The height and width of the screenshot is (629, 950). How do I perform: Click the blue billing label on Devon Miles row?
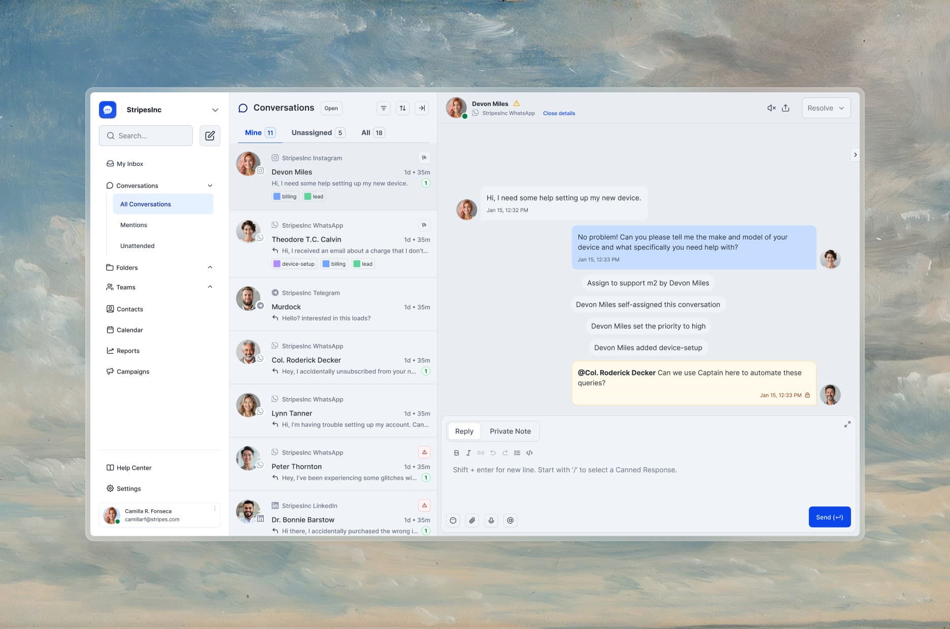point(285,196)
